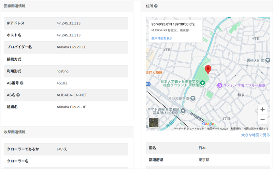Click the red location pin on map
Screen dimensions: 273x169
pos(208,70)
